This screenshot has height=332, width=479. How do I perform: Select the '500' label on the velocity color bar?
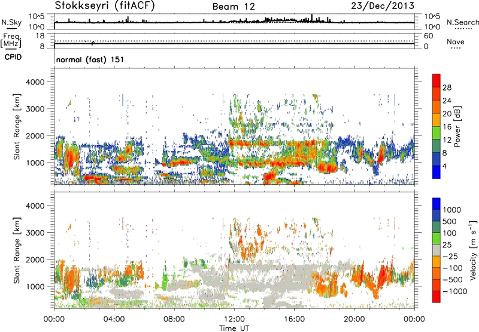click(x=449, y=222)
